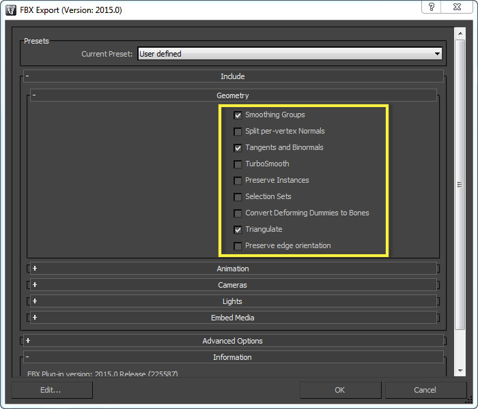The width and height of the screenshot is (478, 409).
Task: Click the resize grip in dialog corner
Action: tap(470, 401)
